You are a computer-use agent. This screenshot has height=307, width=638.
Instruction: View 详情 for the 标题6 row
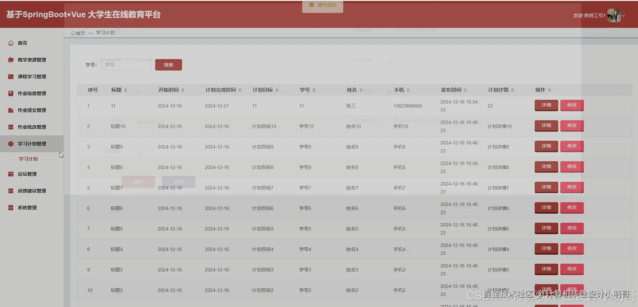[546, 208]
